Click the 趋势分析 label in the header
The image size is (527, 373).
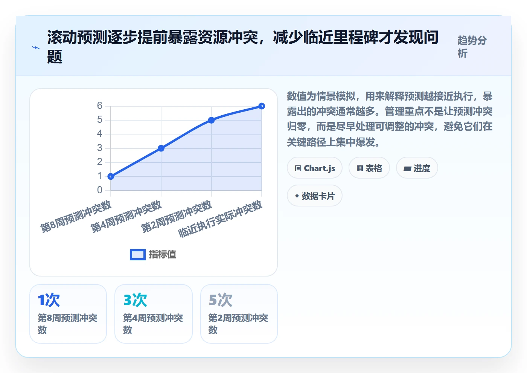[472, 47]
